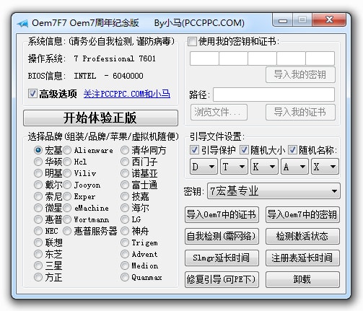
Task: Click 导入我的证书 button
Action: click(300, 112)
